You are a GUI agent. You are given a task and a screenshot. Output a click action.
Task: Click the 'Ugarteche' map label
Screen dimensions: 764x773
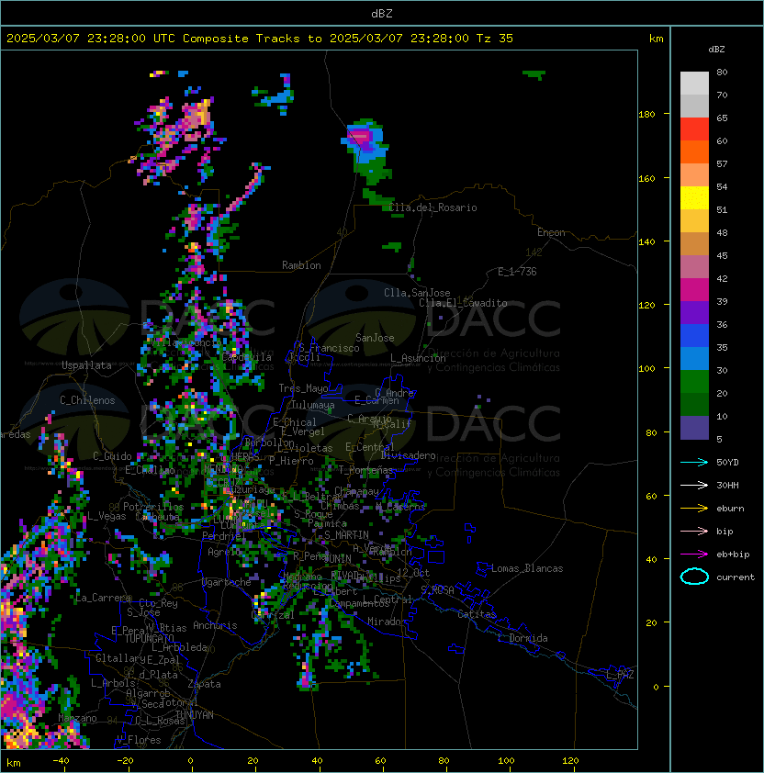[227, 583]
